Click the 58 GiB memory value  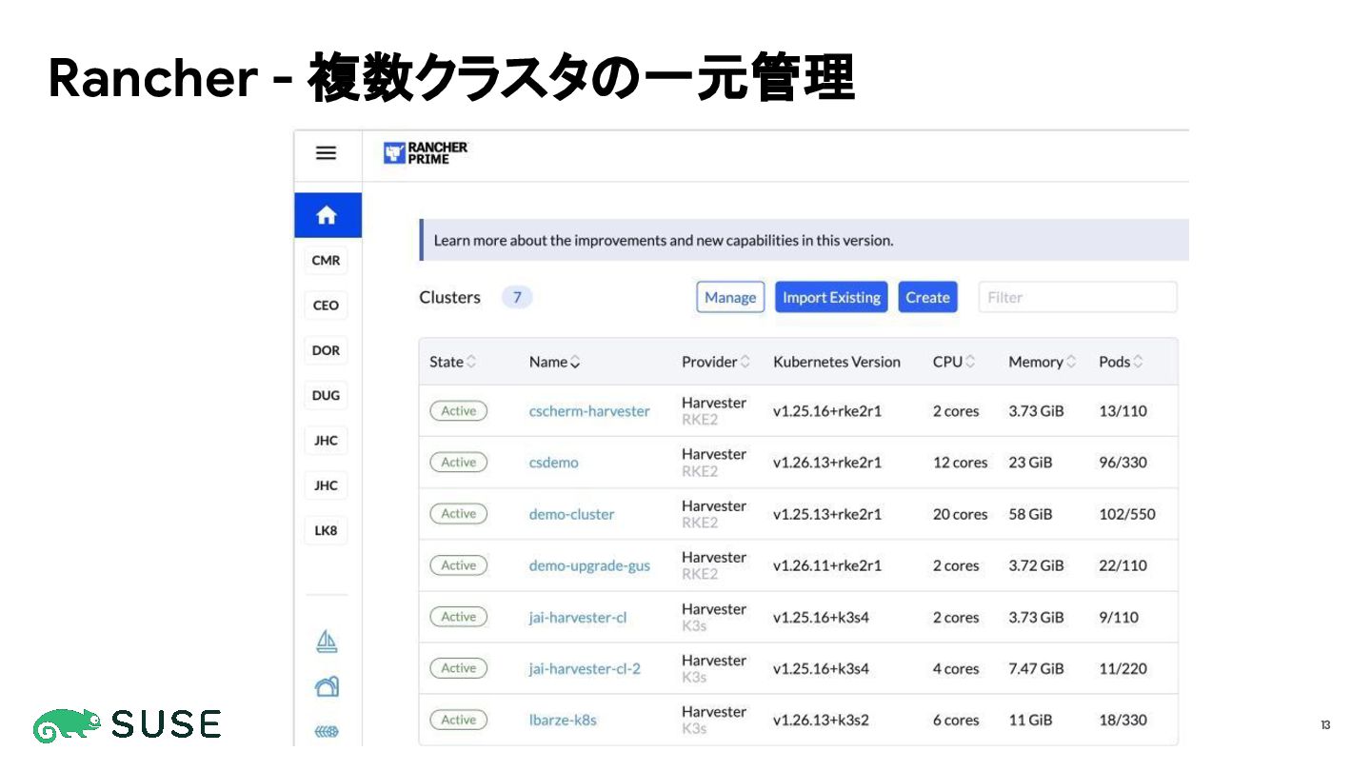(x=1030, y=514)
